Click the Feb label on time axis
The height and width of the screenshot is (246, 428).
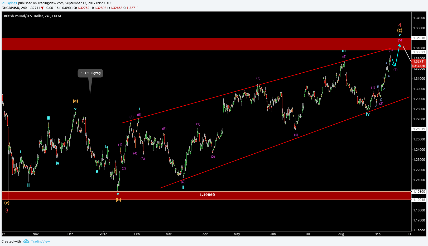[x=137, y=234]
